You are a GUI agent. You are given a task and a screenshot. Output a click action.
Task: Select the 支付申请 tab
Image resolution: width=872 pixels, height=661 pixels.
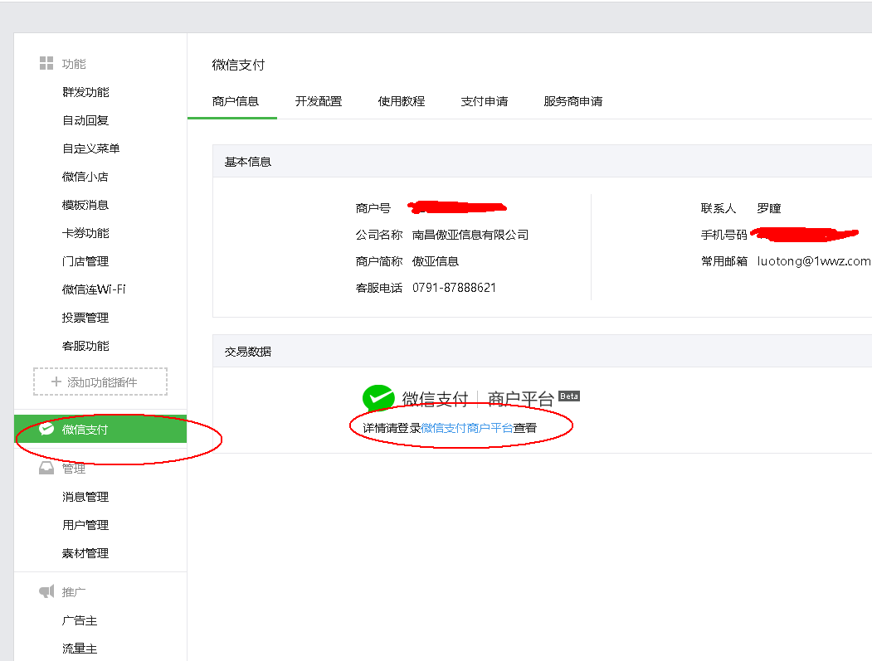485,101
